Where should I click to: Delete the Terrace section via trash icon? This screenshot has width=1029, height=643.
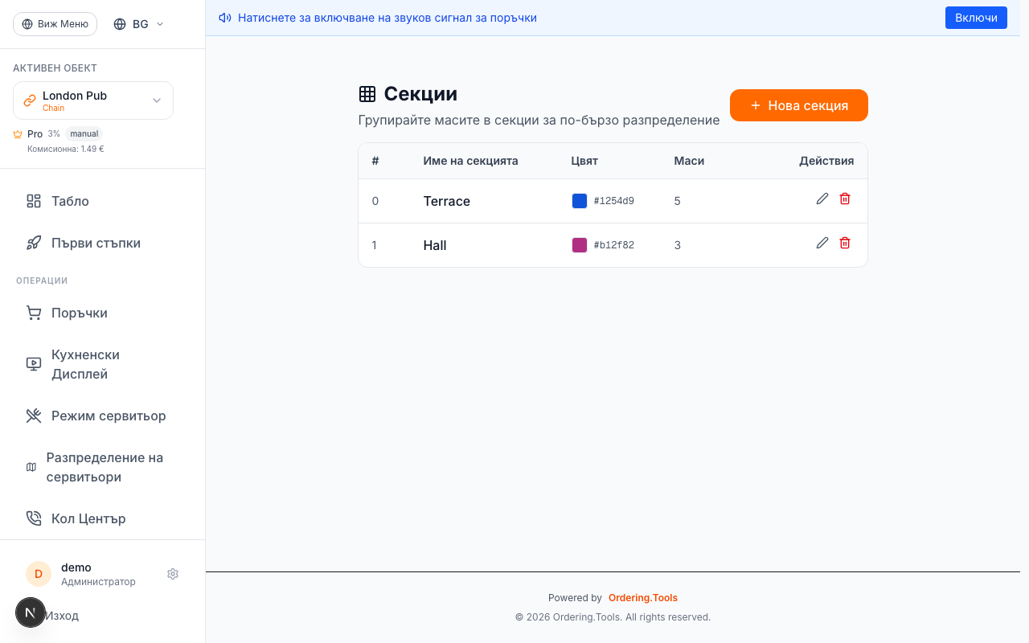click(x=845, y=199)
